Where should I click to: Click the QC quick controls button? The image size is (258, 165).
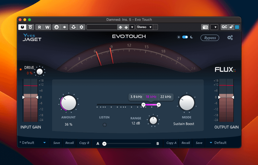coord(224,27)
